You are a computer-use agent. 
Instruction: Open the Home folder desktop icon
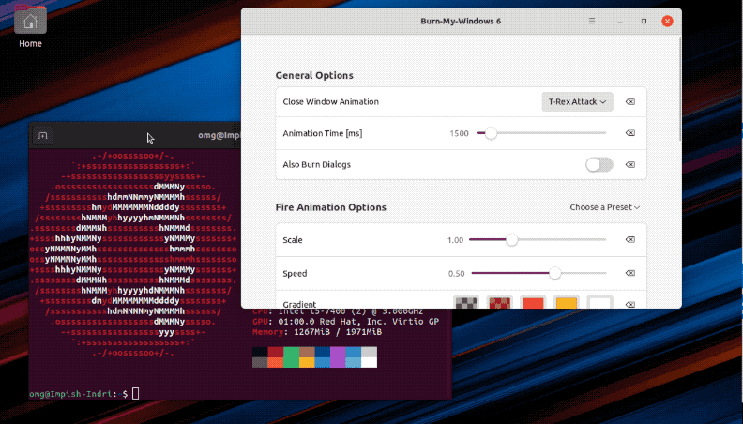click(x=30, y=23)
